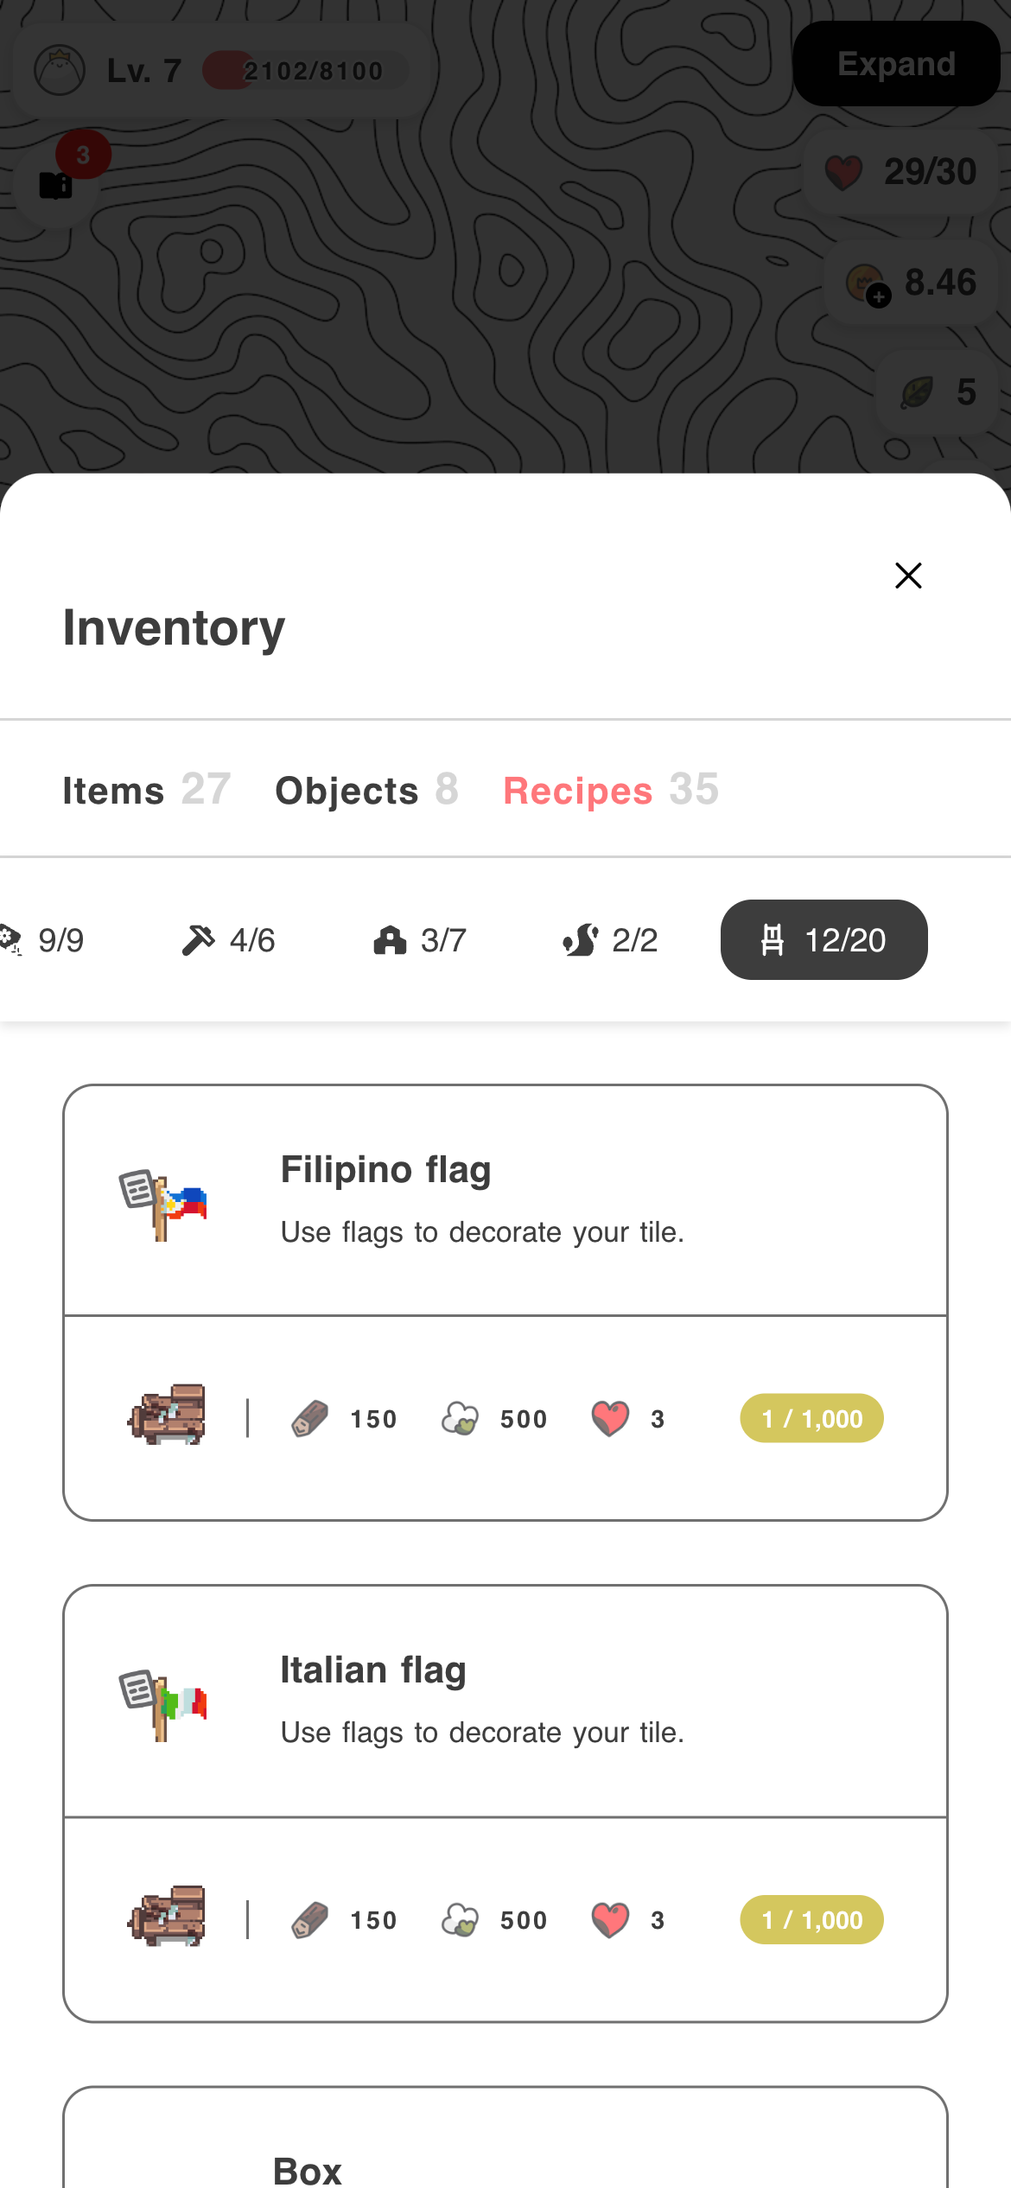Tap the Filipino flag recipe icon
The height and width of the screenshot is (2188, 1011).
click(x=163, y=1205)
